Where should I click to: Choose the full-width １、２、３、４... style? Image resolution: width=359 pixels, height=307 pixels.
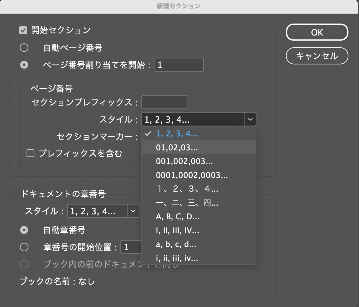(199, 189)
